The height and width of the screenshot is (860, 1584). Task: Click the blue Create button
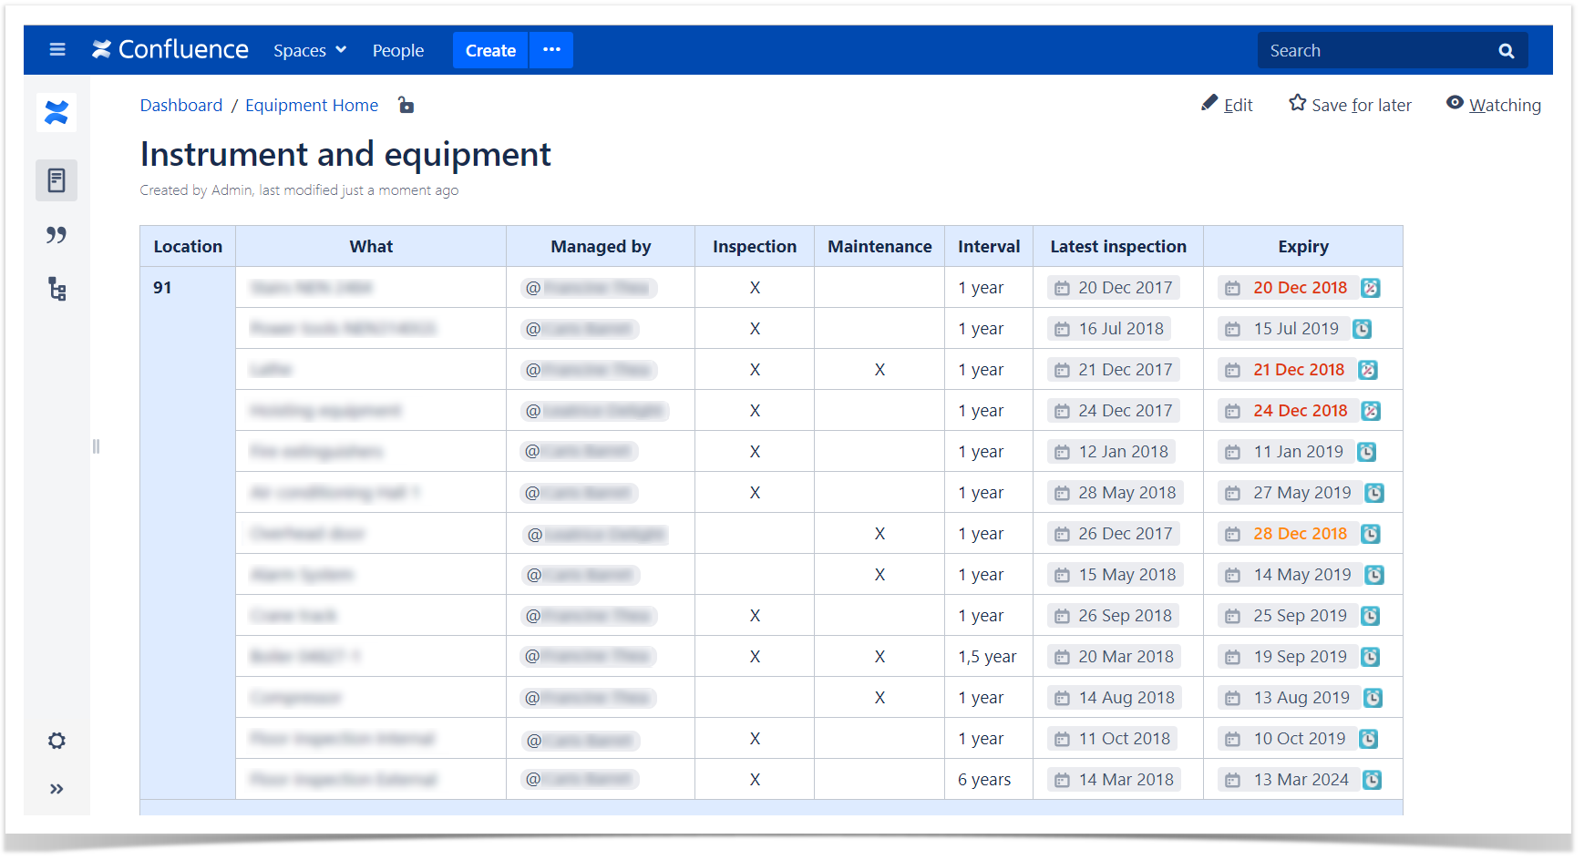(490, 50)
